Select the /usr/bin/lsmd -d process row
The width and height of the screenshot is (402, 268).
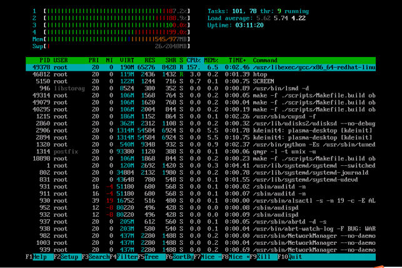(201, 88)
